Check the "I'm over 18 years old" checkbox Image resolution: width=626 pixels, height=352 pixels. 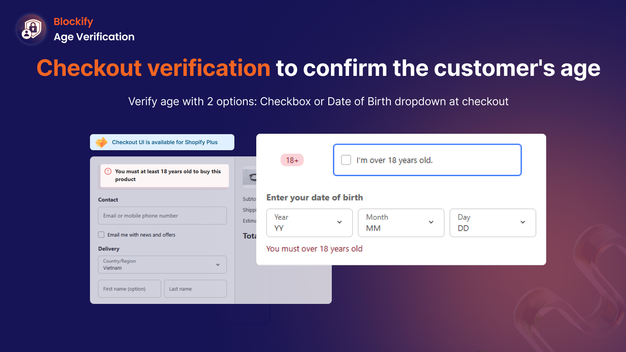pyautogui.click(x=346, y=160)
